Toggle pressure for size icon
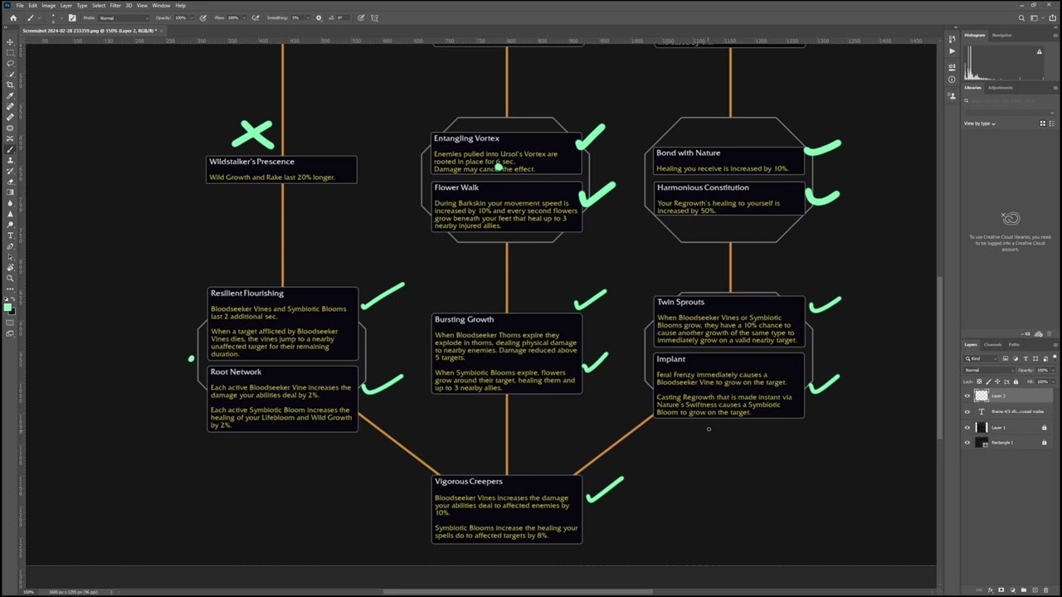The height and width of the screenshot is (597, 1062). pyautogui.click(x=361, y=17)
